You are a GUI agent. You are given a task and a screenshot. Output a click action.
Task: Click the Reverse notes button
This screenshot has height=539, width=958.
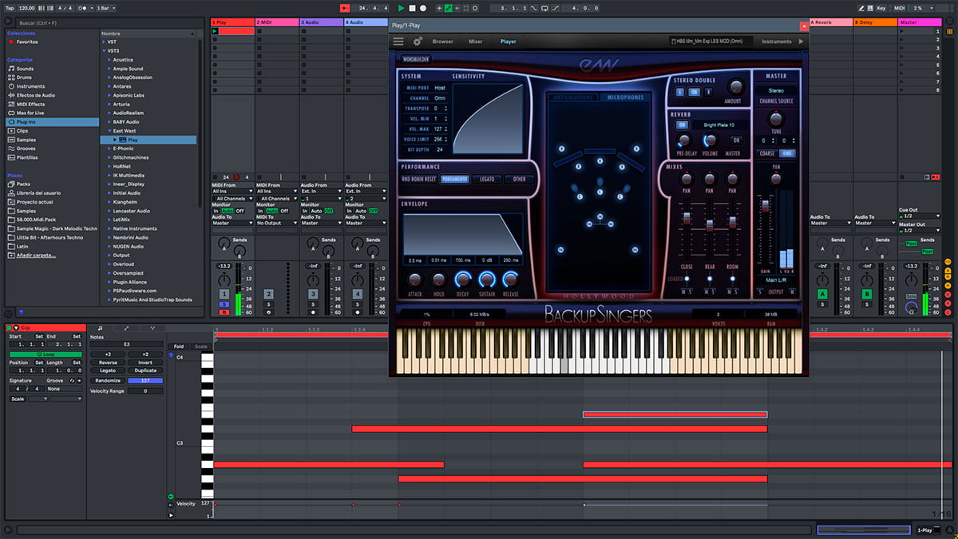[108, 363]
